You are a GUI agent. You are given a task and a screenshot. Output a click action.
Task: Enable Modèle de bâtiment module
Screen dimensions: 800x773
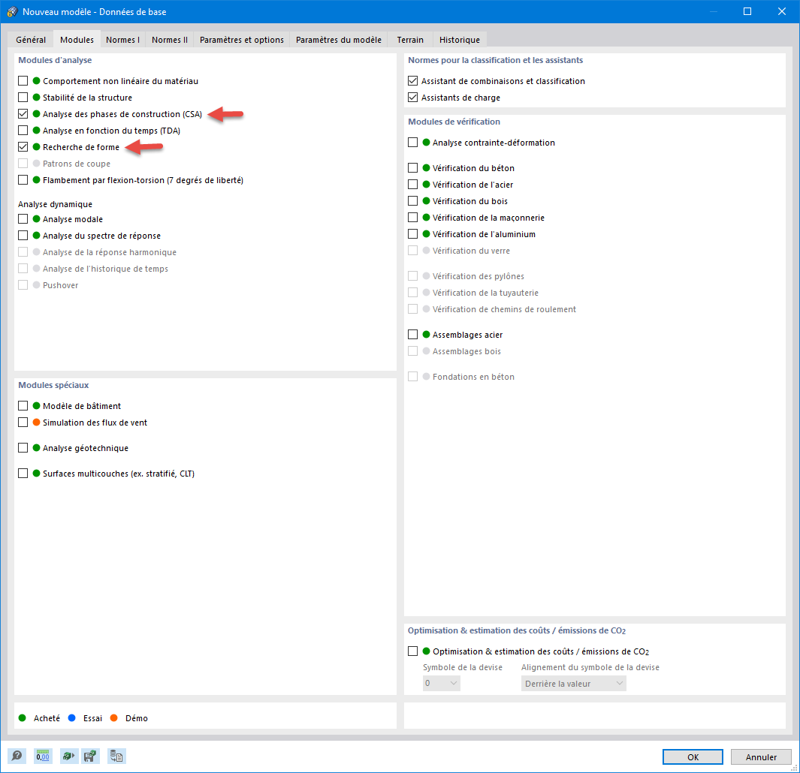click(x=22, y=405)
